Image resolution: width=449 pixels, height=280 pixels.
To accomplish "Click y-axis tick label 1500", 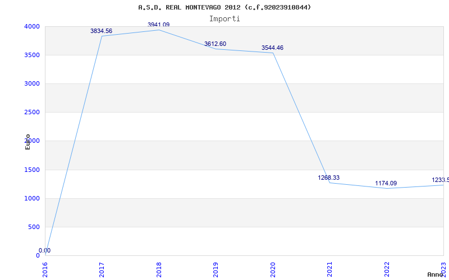I will pos(32,170).
